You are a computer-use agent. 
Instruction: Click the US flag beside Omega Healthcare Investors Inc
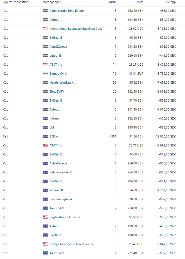click(45, 244)
